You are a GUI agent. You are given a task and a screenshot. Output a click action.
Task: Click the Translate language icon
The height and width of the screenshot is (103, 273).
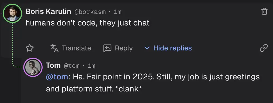[x=54, y=48]
